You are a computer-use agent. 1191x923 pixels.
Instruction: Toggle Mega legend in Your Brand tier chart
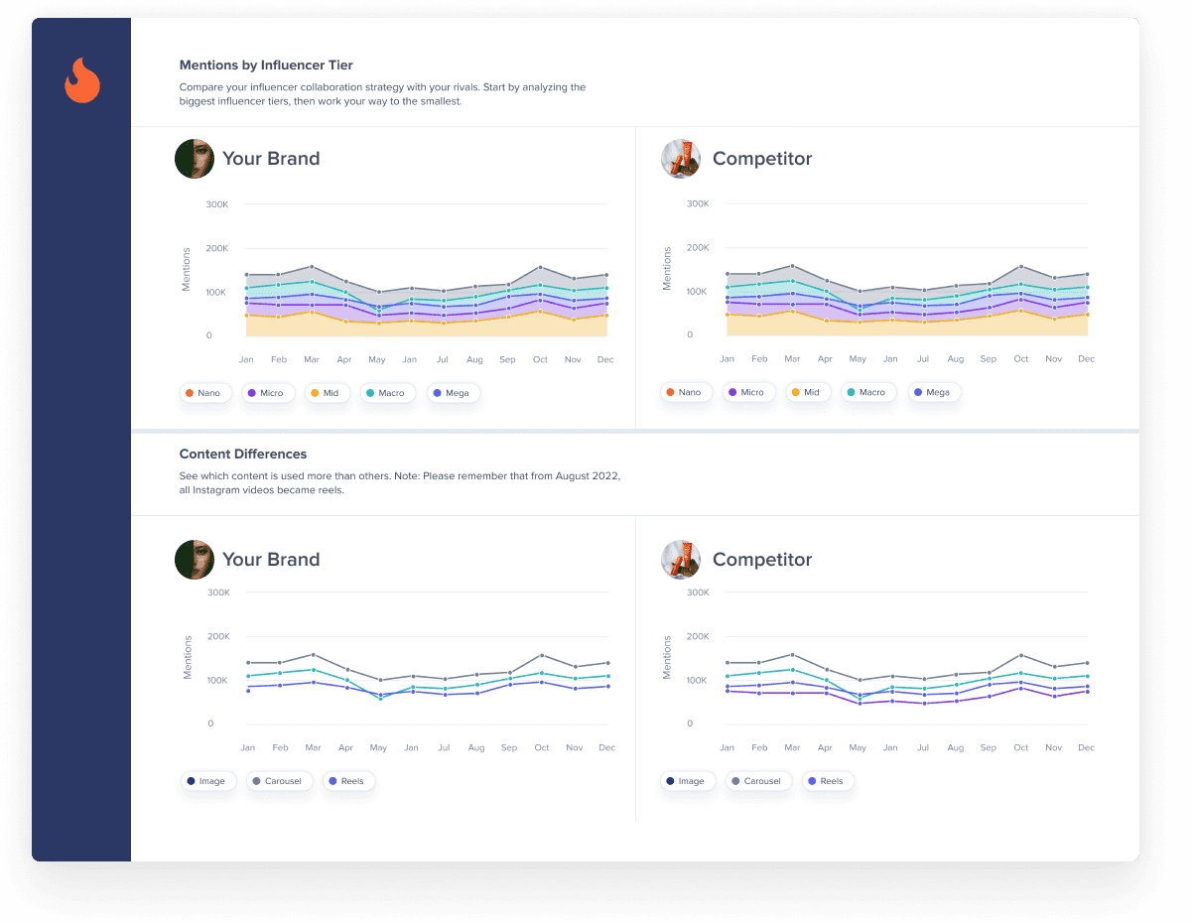454,393
